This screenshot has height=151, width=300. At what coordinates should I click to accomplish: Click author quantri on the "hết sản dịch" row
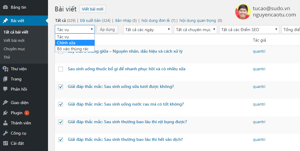(259, 140)
